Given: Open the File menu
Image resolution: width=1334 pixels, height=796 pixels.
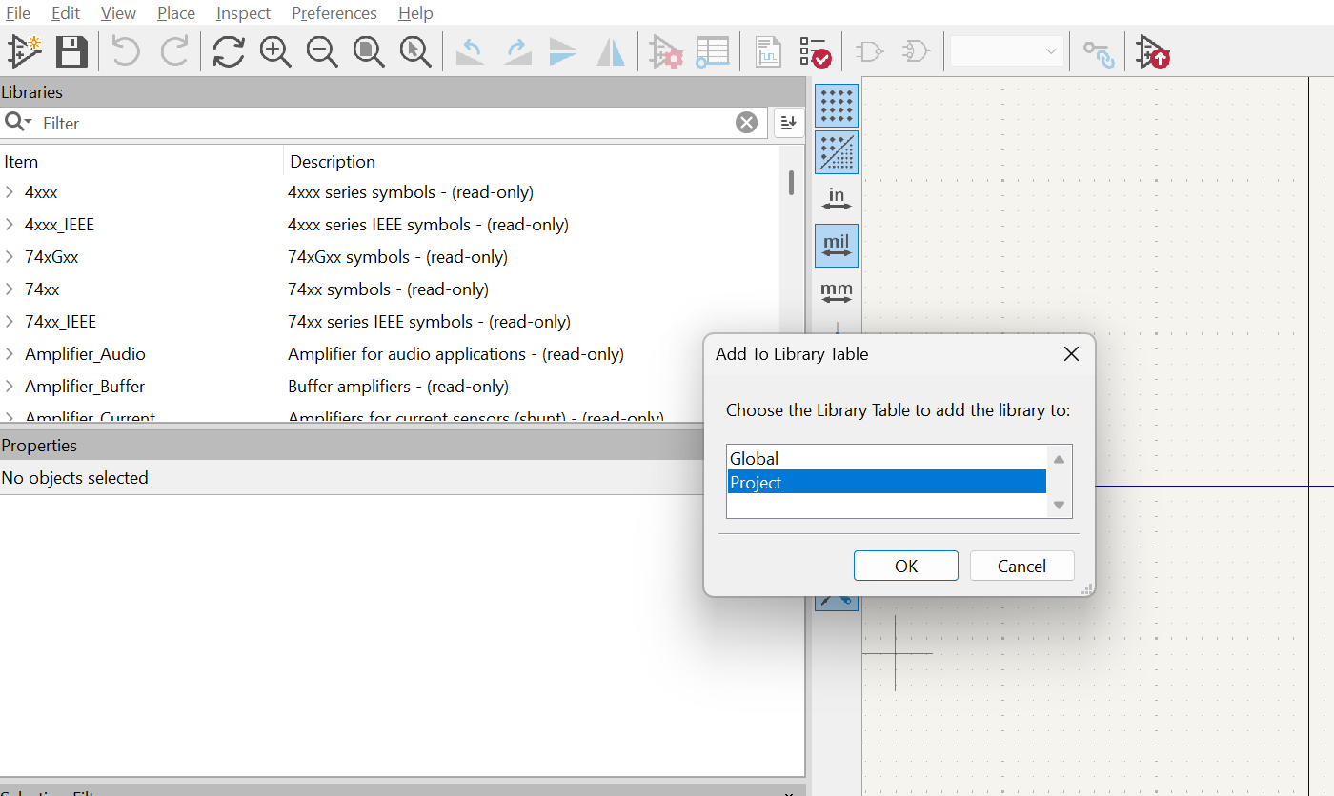Looking at the screenshot, I should point(18,13).
